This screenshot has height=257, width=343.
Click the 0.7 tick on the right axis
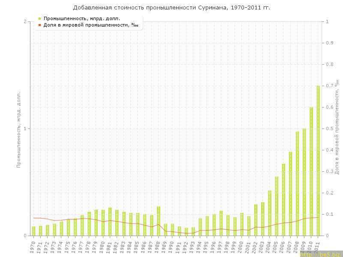(x=330, y=86)
